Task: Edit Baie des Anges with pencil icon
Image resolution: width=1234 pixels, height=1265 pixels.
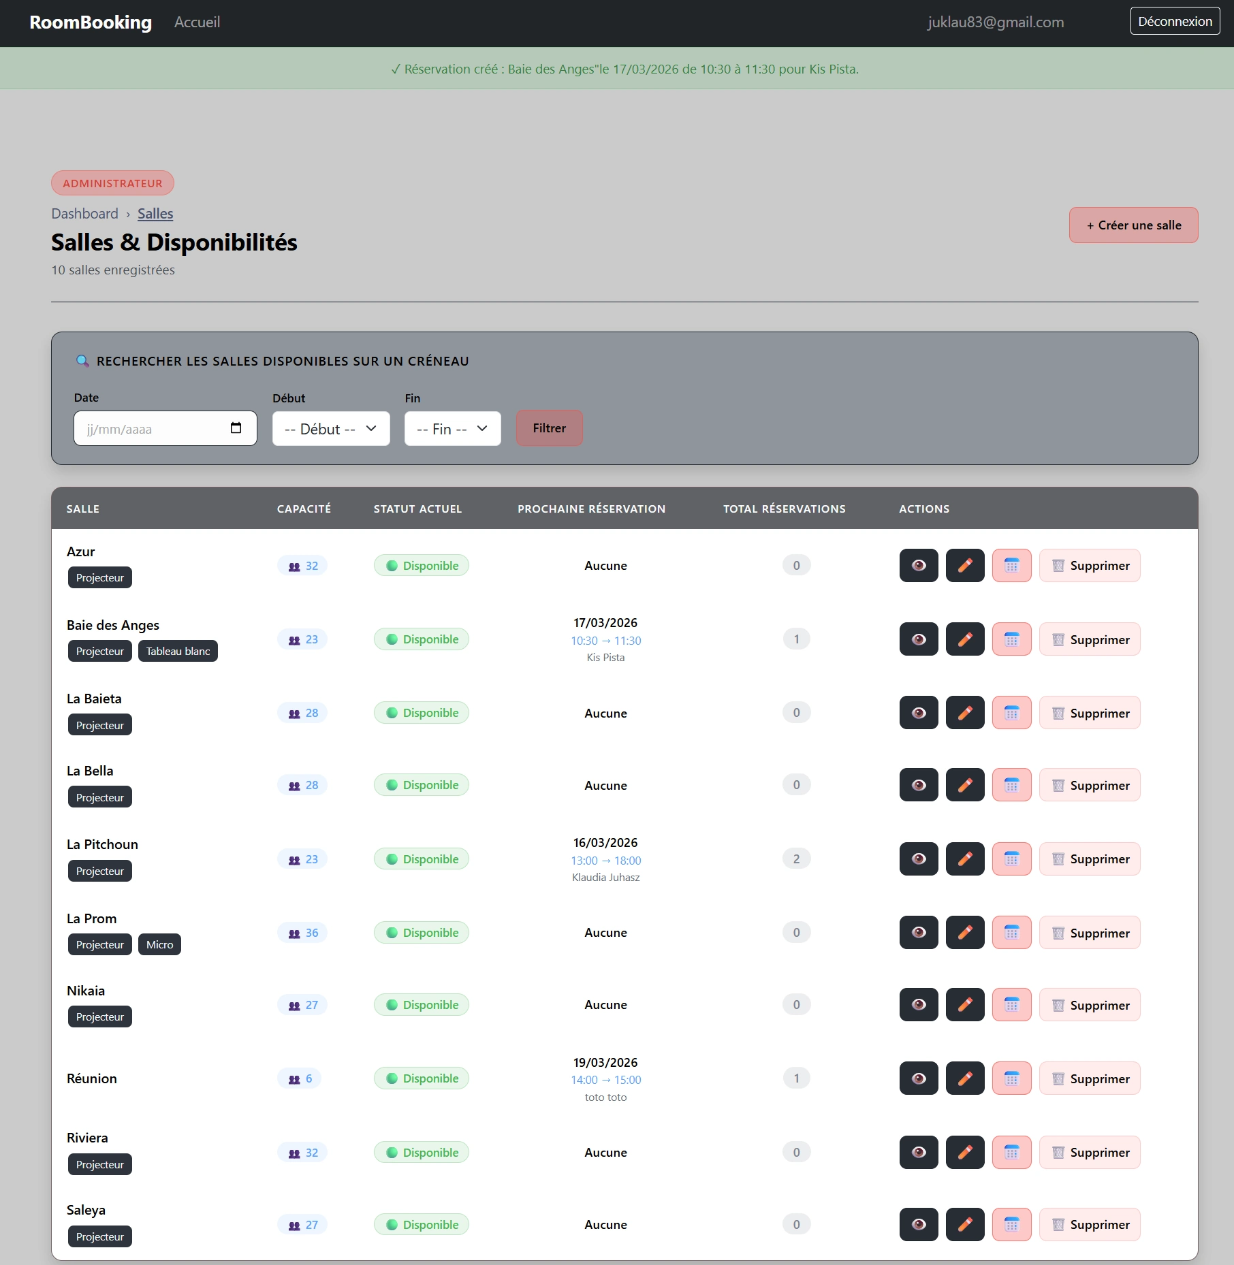Action: coord(965,639)
